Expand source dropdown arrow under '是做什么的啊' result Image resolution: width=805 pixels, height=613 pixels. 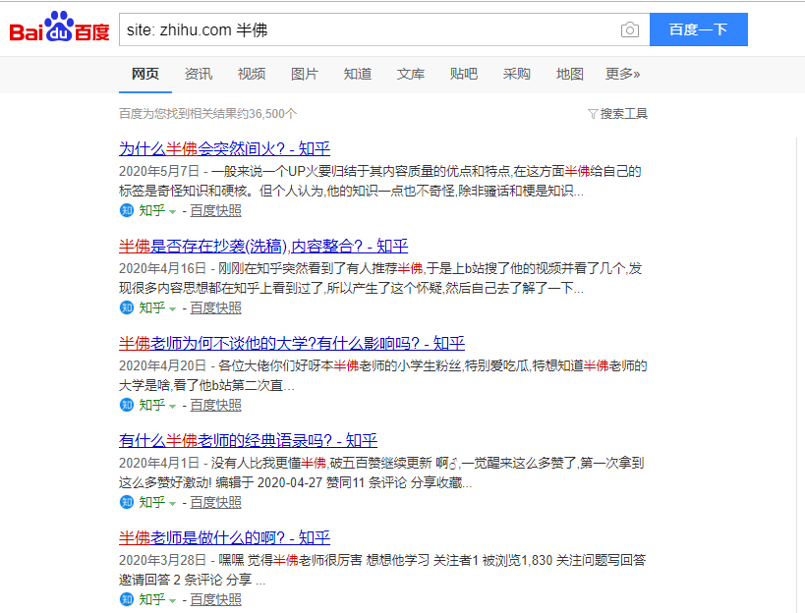click(173, 600)
